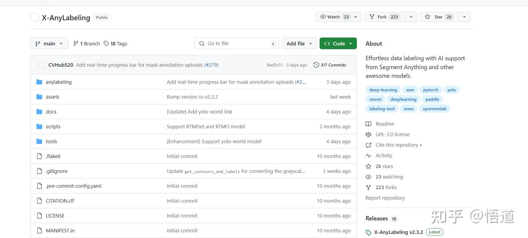Open the anylabeling folder
The image size is (528, 238).
pyautogui.click(x=59, y=82)
